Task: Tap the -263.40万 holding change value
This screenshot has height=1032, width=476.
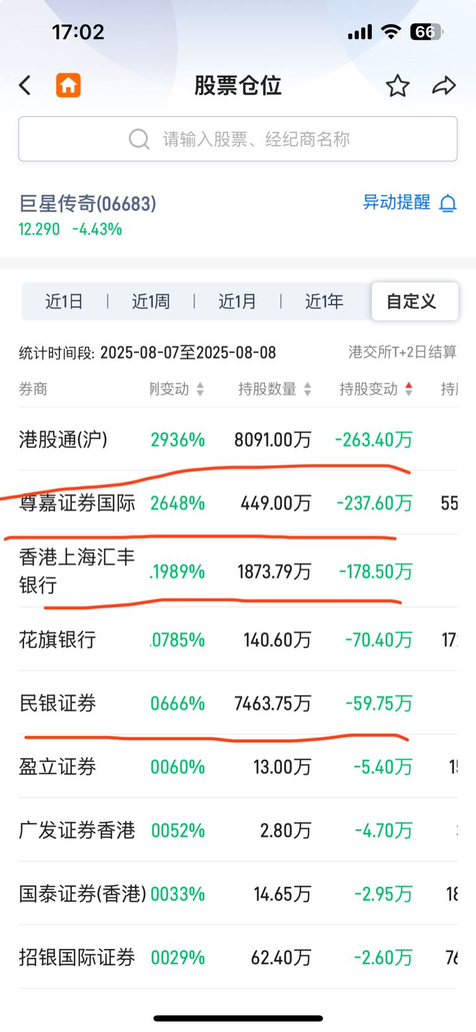Action: point(374,440)
